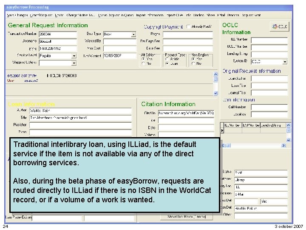Select Alt Edition Yes radio button
Screen dimensions: 306x230
(143, 59)
